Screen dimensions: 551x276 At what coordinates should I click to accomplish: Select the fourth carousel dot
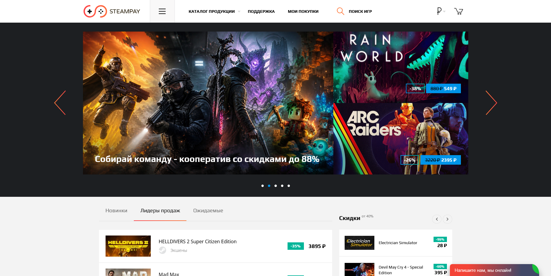[282, 186]
